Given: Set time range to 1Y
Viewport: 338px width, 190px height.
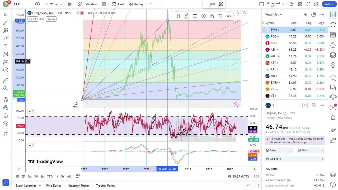Looking at the screenshot, I should [57, 177].
